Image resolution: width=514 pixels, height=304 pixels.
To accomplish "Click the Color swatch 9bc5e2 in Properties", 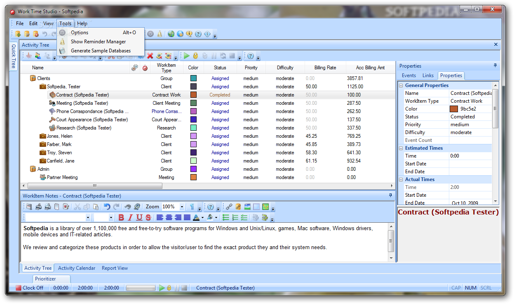I will 454,109.
